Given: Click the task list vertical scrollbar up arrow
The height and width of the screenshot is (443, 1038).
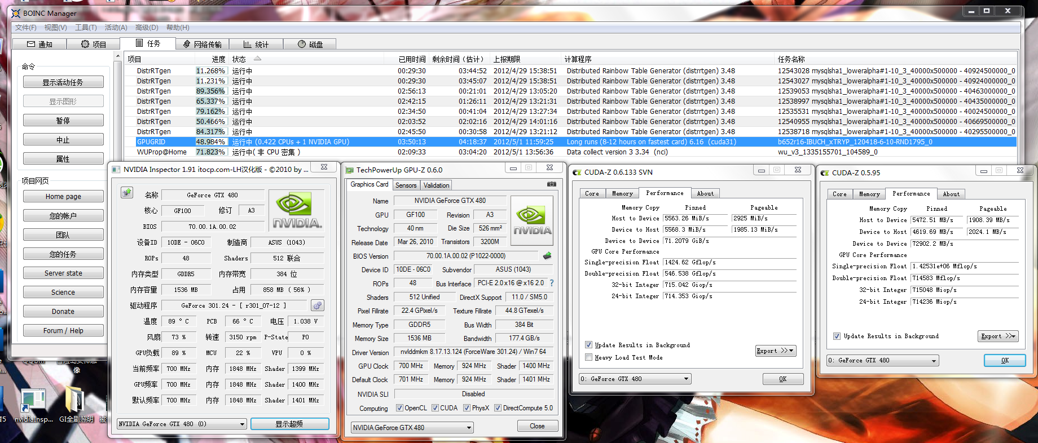Looking at the screenshot, I should tap(118, 56).
